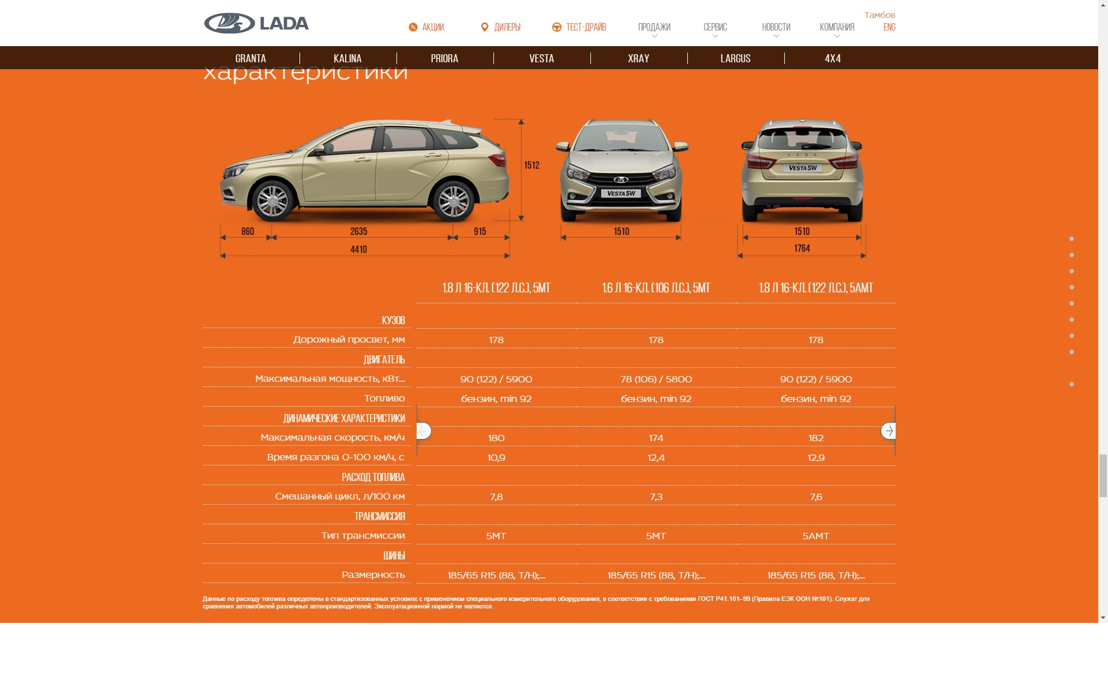Click the 1764 width dimension label
This screenshot has height=699, width=1108.
pos(802,248)
